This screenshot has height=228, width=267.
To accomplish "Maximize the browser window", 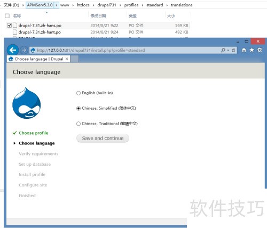I will pyautogui.click(x=247, y=42).
